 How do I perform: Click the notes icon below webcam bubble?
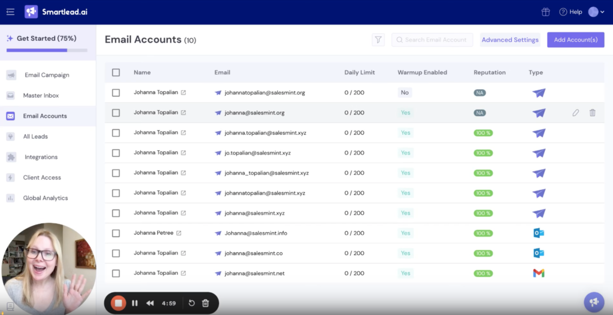pos(10,307)
